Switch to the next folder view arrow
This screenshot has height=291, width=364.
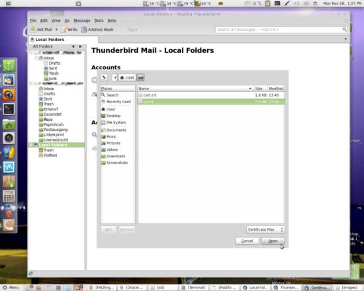(x=80, y=46)
